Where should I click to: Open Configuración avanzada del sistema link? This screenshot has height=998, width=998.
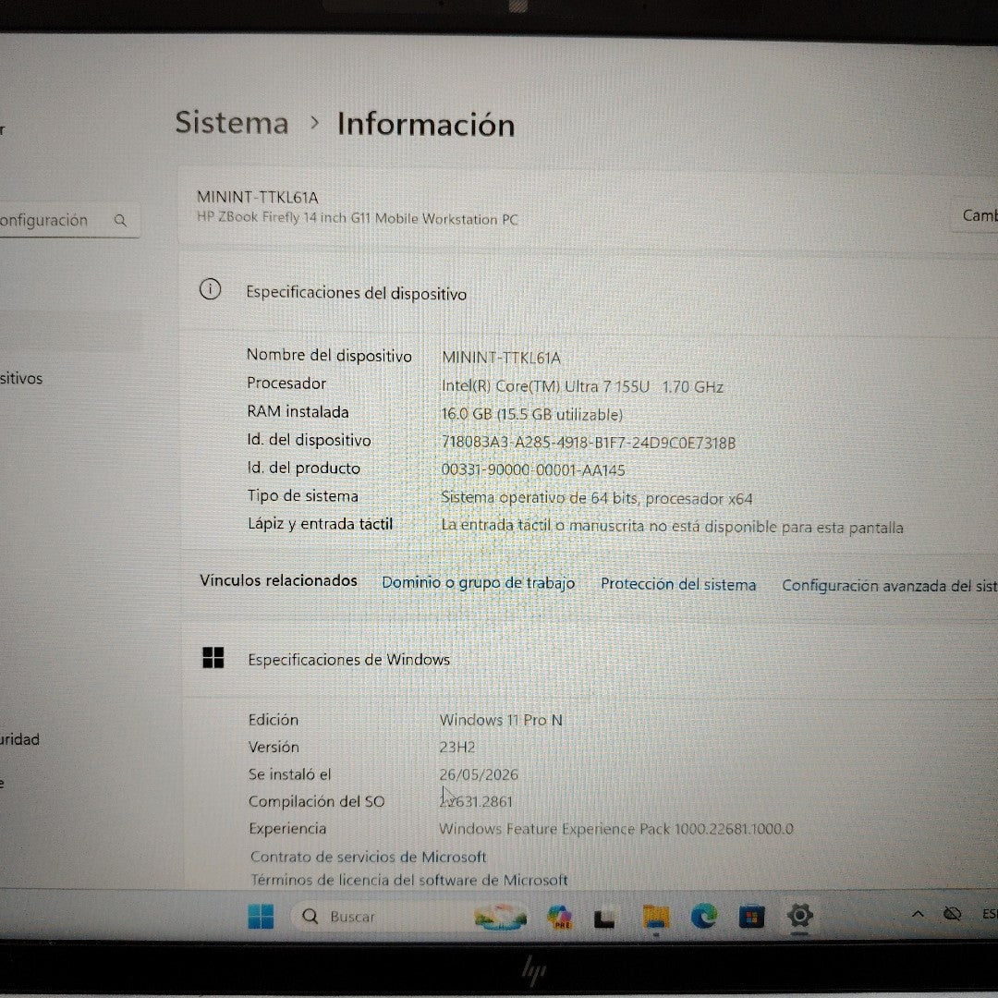click(889, 586)
